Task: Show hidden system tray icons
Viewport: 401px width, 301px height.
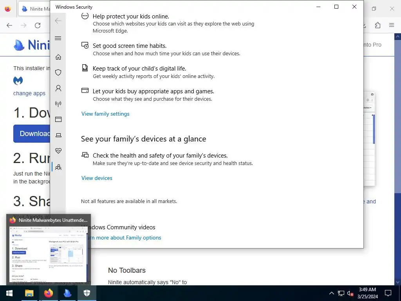Action: (331, 293)
